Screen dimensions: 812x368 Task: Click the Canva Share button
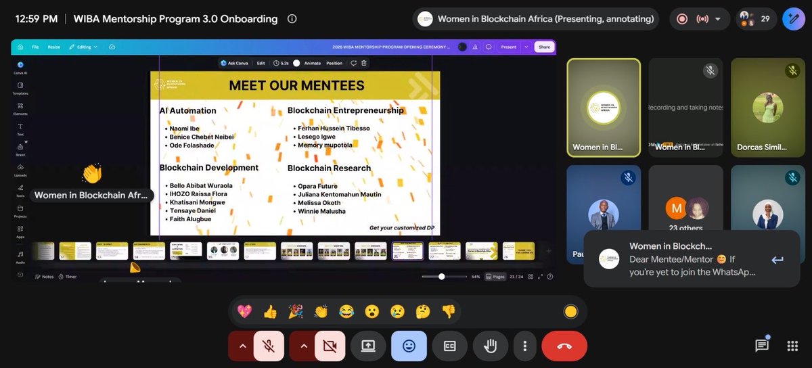pyautogui.click(x=544, y=47)
